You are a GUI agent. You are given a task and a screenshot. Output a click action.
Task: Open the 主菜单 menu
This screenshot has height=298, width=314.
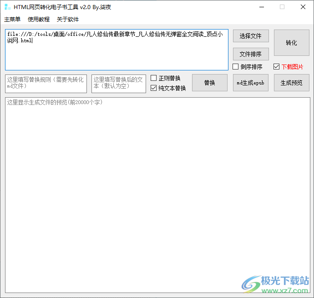[x=12, y=19]
